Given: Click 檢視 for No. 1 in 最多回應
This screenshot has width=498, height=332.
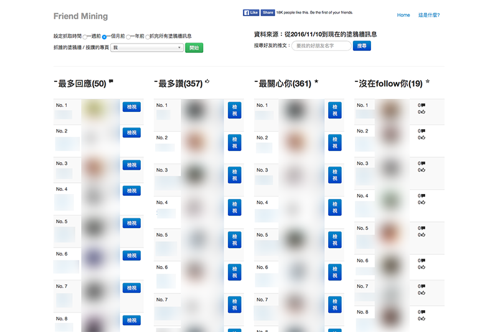Looking at the screenshot, I should [x=131, y=107].
